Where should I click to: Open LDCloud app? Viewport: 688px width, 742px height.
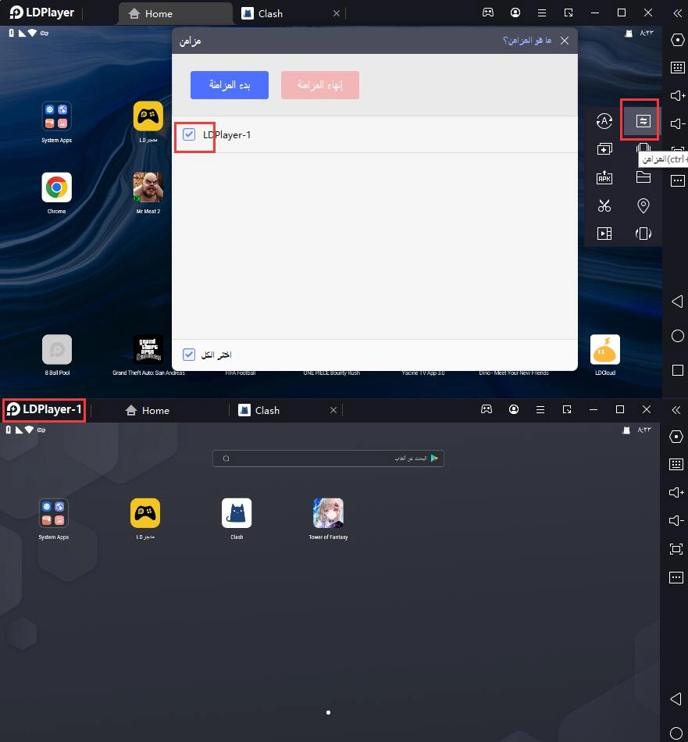coord(605,355)
